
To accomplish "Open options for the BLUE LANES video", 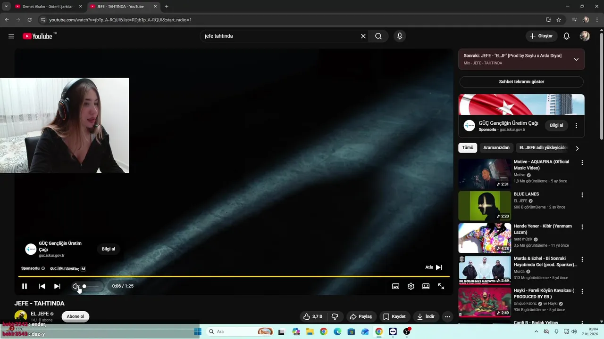I will tap(582, 194).
